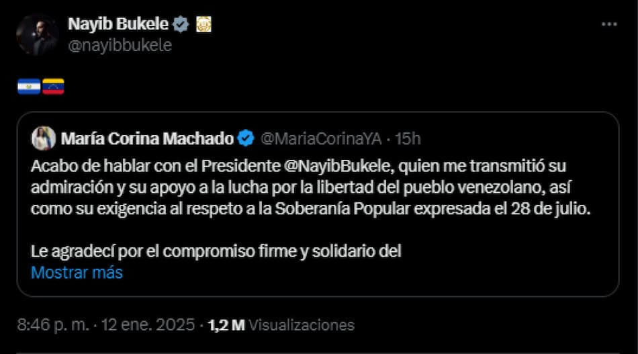Click María Corina Machado's verified checkmark
638x354 pixels.
click(246, 138)
